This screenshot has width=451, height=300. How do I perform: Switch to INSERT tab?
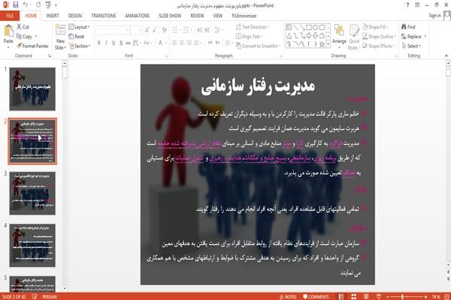point(53,16)
